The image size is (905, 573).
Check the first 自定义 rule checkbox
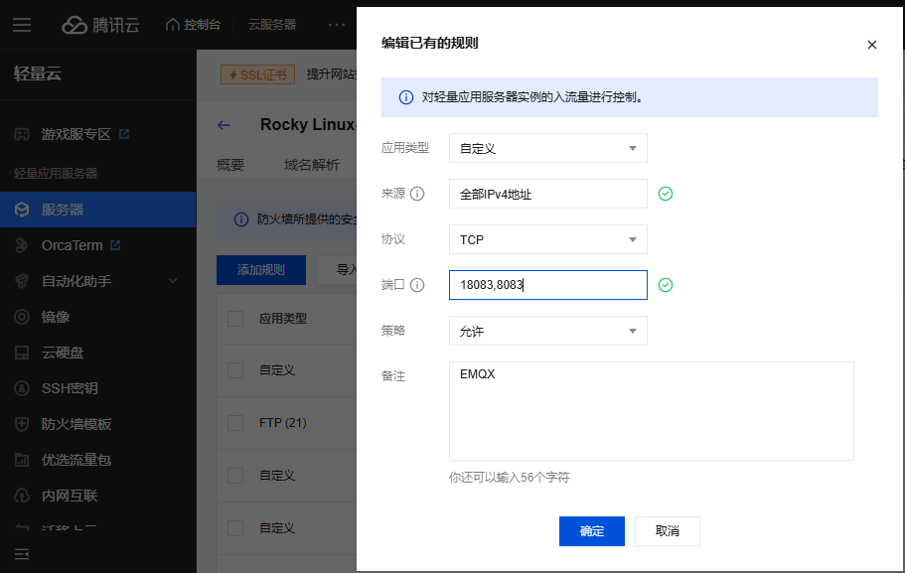pyautogui.click(x=235, y=369)
